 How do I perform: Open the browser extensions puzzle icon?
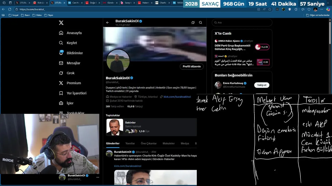(296, 9)
